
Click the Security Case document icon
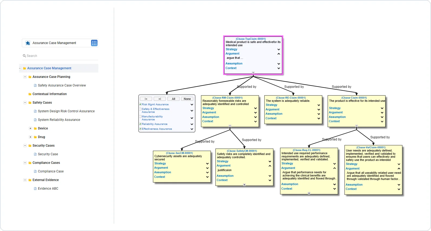pos(35,154)
